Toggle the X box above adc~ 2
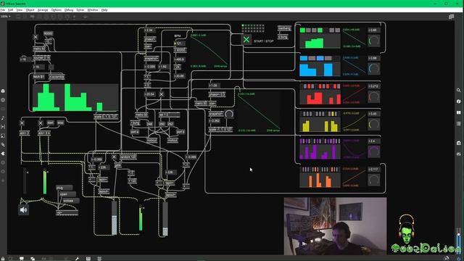Image resolution: width=464 pixels, height=261 pixels. click(22, 123)
